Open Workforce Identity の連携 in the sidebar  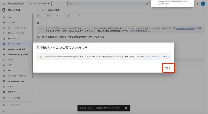[16, 54]
